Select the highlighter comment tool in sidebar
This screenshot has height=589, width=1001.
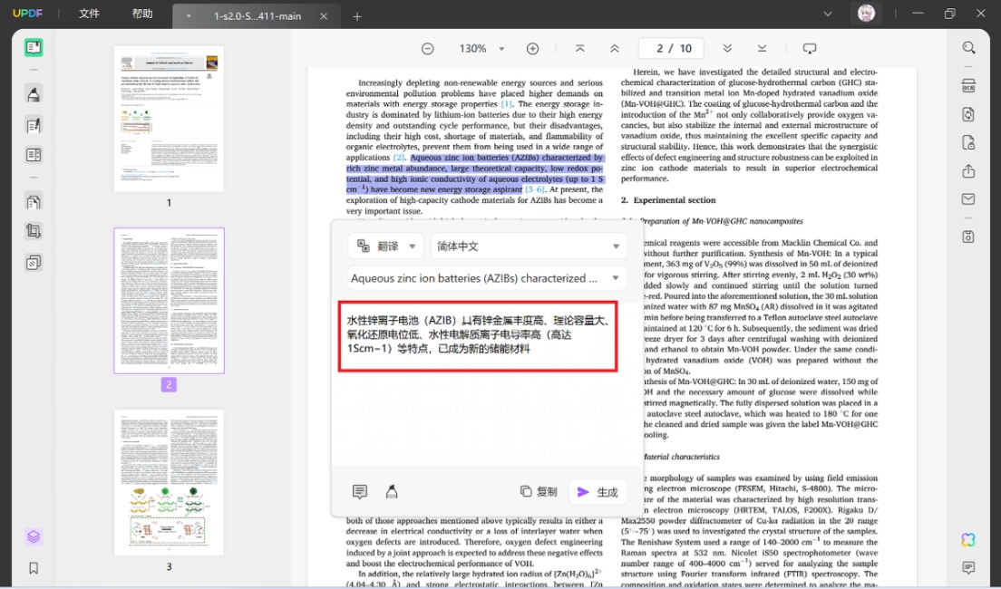point(34,94)
